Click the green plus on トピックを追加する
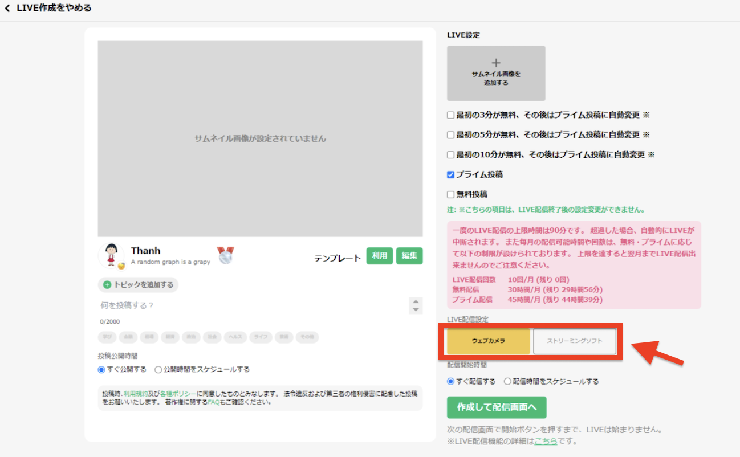The image size is (740, 457). (x=107, y=285)
